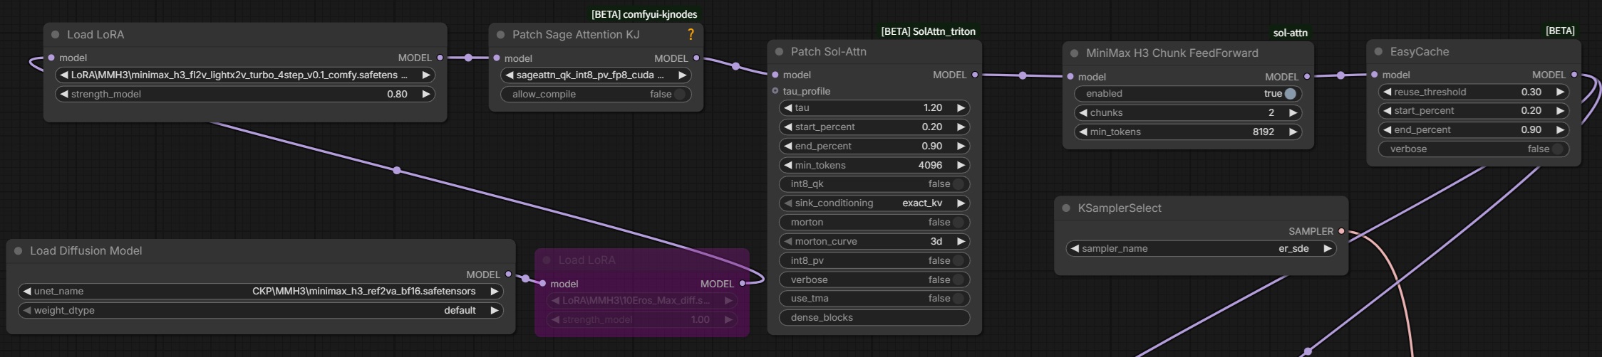Click link midpoint between Sol-Attn and MiniMax nodes
This screenshot has height=357, width=1602.
click(1023, 75)
